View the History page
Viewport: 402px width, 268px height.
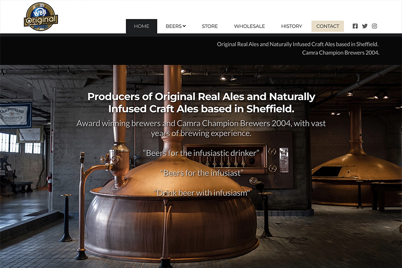pos(292,26)
